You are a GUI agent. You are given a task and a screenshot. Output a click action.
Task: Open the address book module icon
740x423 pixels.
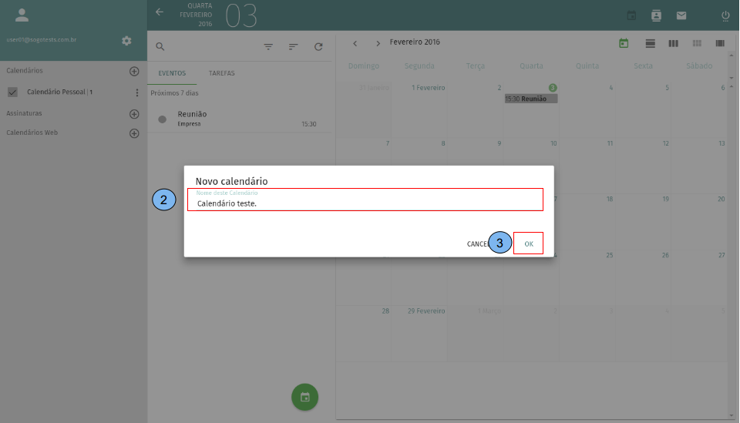(656, 15)
